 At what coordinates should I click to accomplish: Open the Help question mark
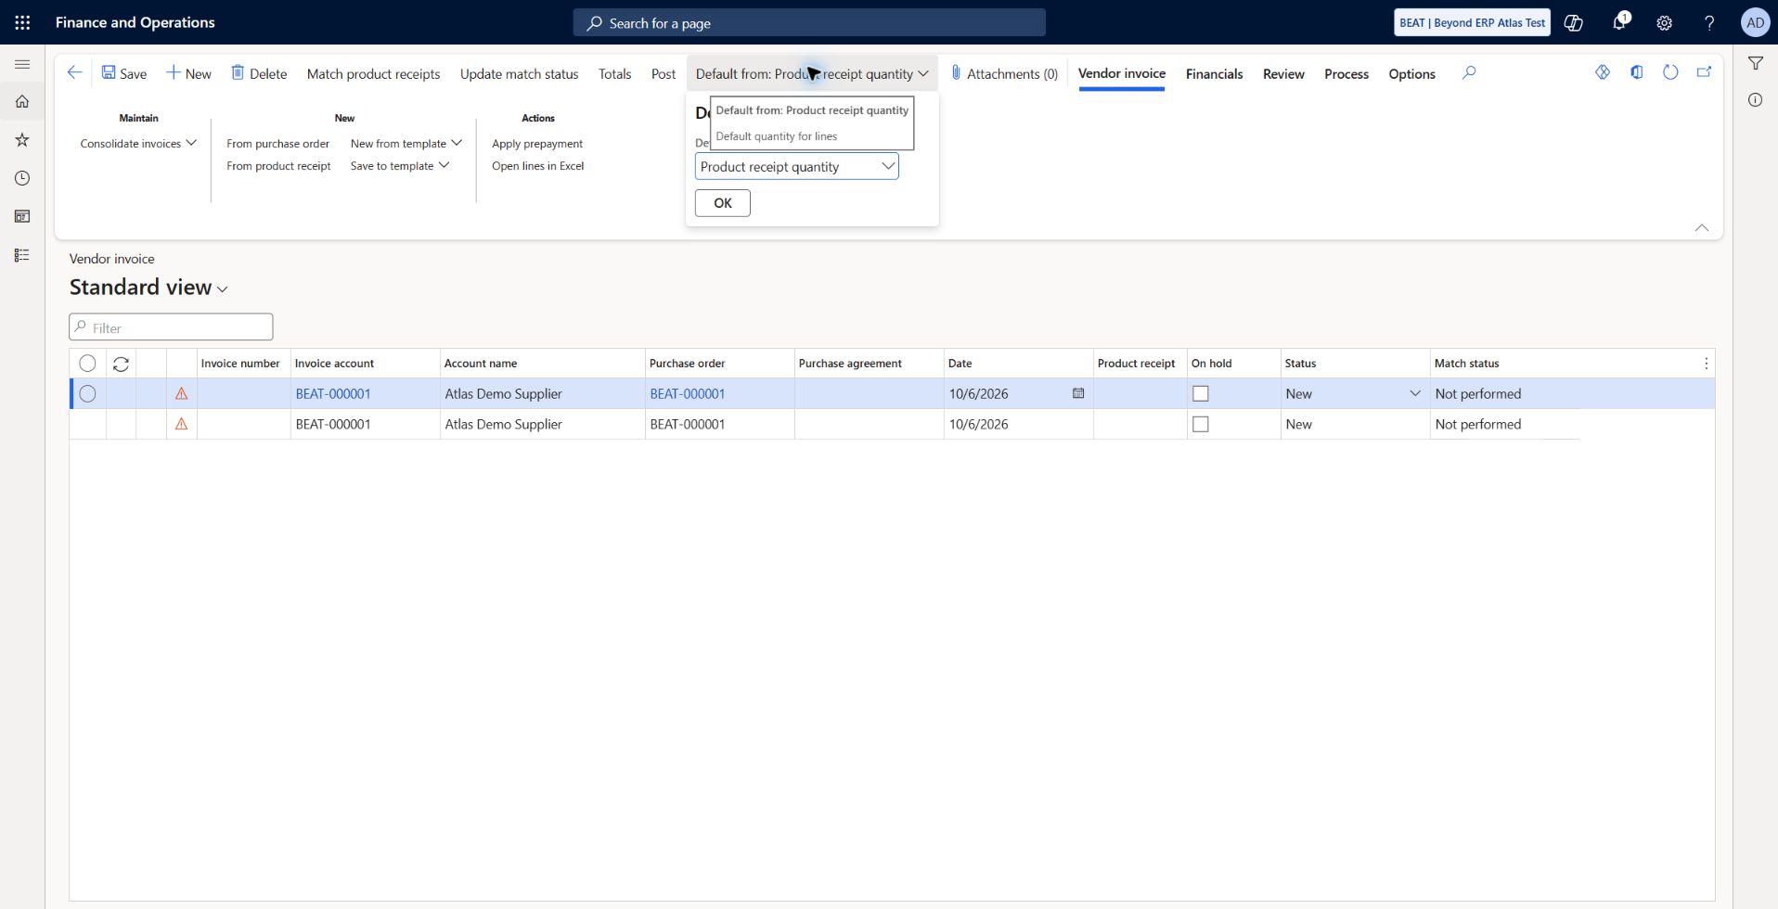(x=1709, y=22)
